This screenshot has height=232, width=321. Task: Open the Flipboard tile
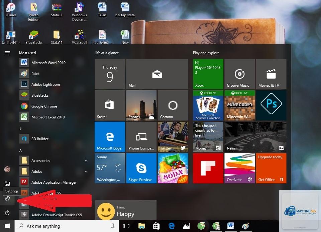tap(208, 168)
